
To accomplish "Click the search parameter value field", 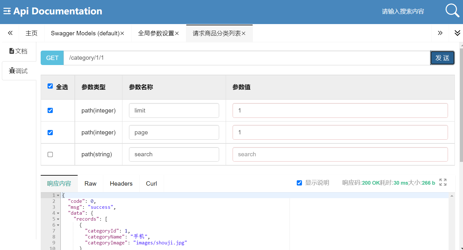I will [340, 154].
